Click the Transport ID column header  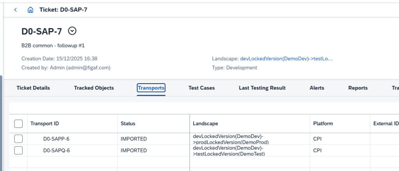tap(72, 124)
